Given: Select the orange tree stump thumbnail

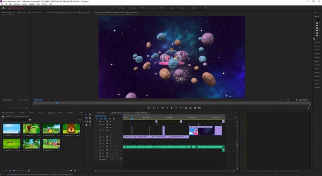Looking at the screenshot, I should pyautogui.click(x=71, y=128).
